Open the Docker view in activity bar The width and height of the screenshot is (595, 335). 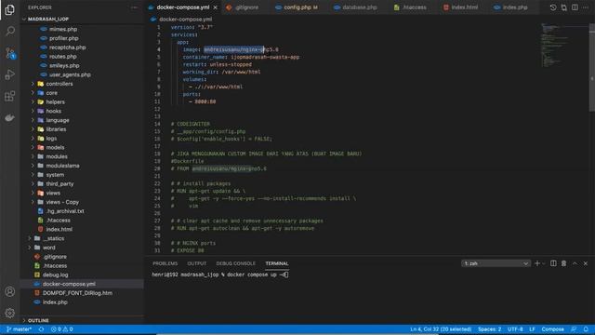[x=10, y=118]
